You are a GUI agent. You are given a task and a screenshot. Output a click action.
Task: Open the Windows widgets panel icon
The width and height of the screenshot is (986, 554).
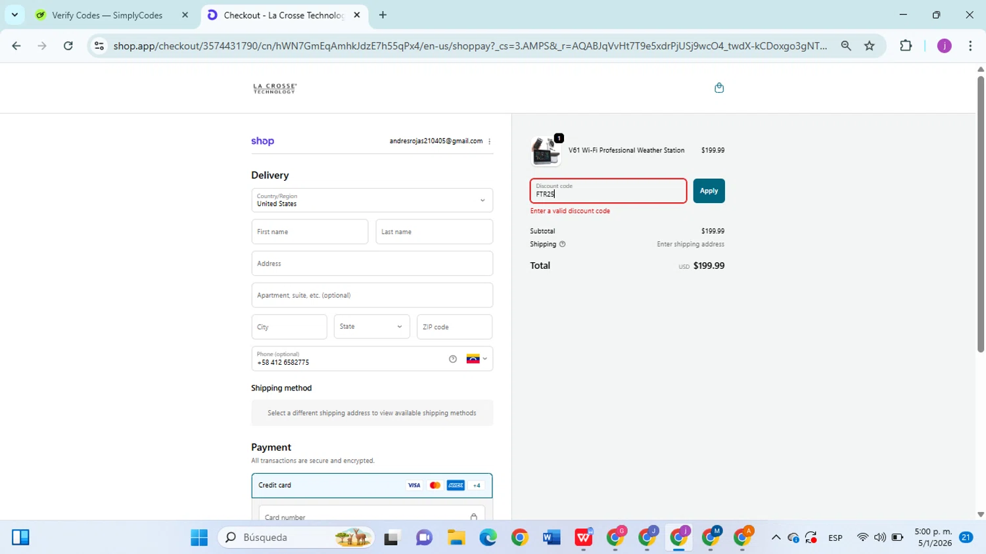click(x=20, y=538)
